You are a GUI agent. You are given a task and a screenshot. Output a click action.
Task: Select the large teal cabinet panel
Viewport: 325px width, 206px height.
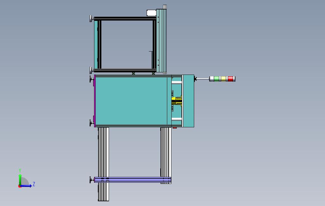[x=131, y=101]
